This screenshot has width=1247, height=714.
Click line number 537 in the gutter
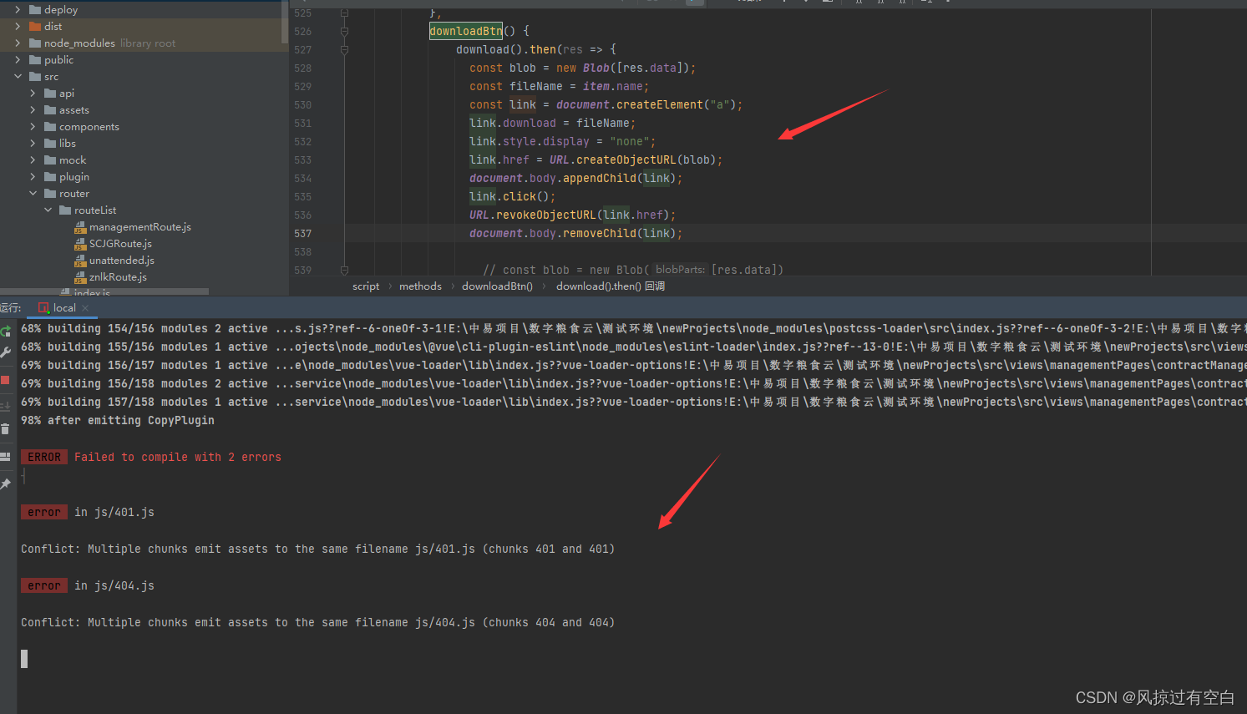point(302,234)
